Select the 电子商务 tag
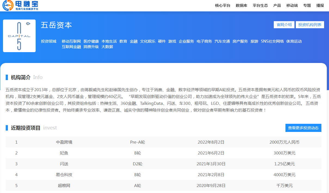 click(x=204, y=41)
